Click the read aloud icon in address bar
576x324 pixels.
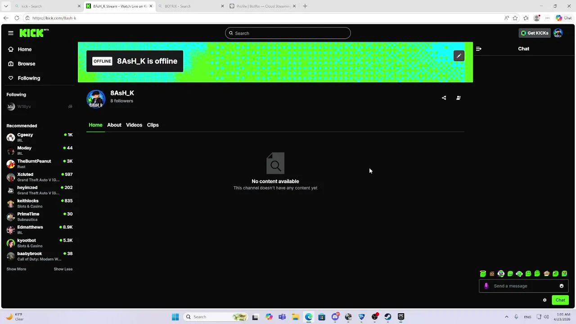[507, 18]
